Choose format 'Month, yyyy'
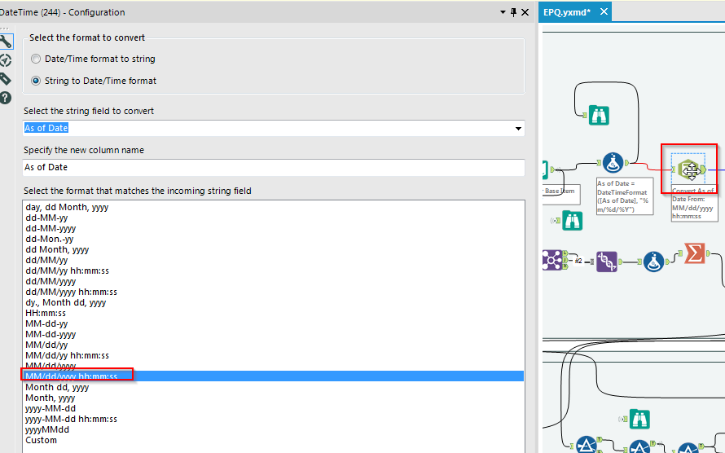 [51, 398]
